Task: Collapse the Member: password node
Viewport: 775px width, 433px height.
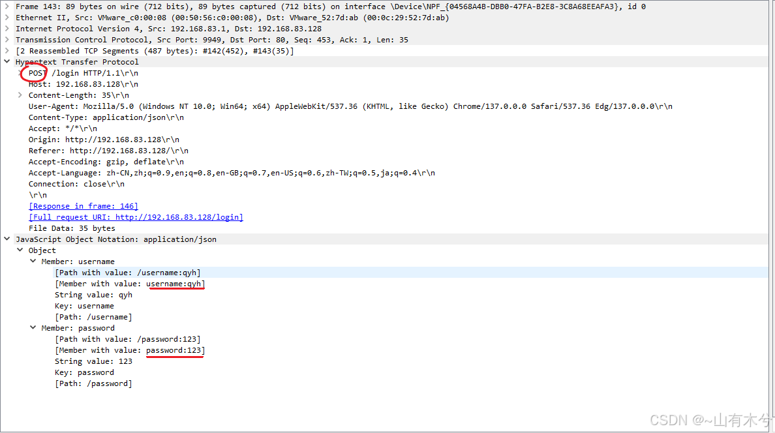Action: [x=33, y=328]
